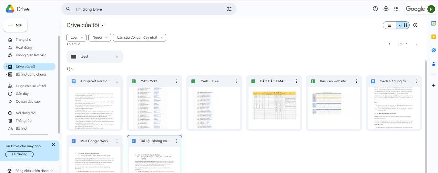Show details panel via info icon
The image size is (438, 173).
coord(415,25)
